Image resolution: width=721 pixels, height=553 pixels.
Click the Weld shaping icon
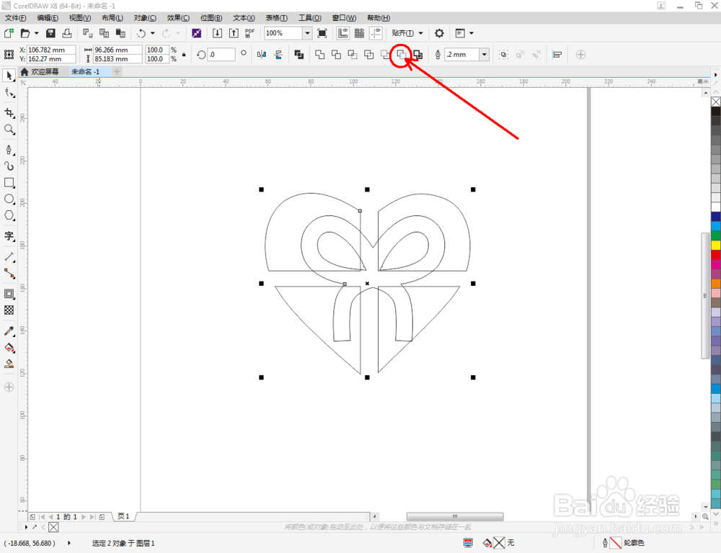tap(320, 55)
